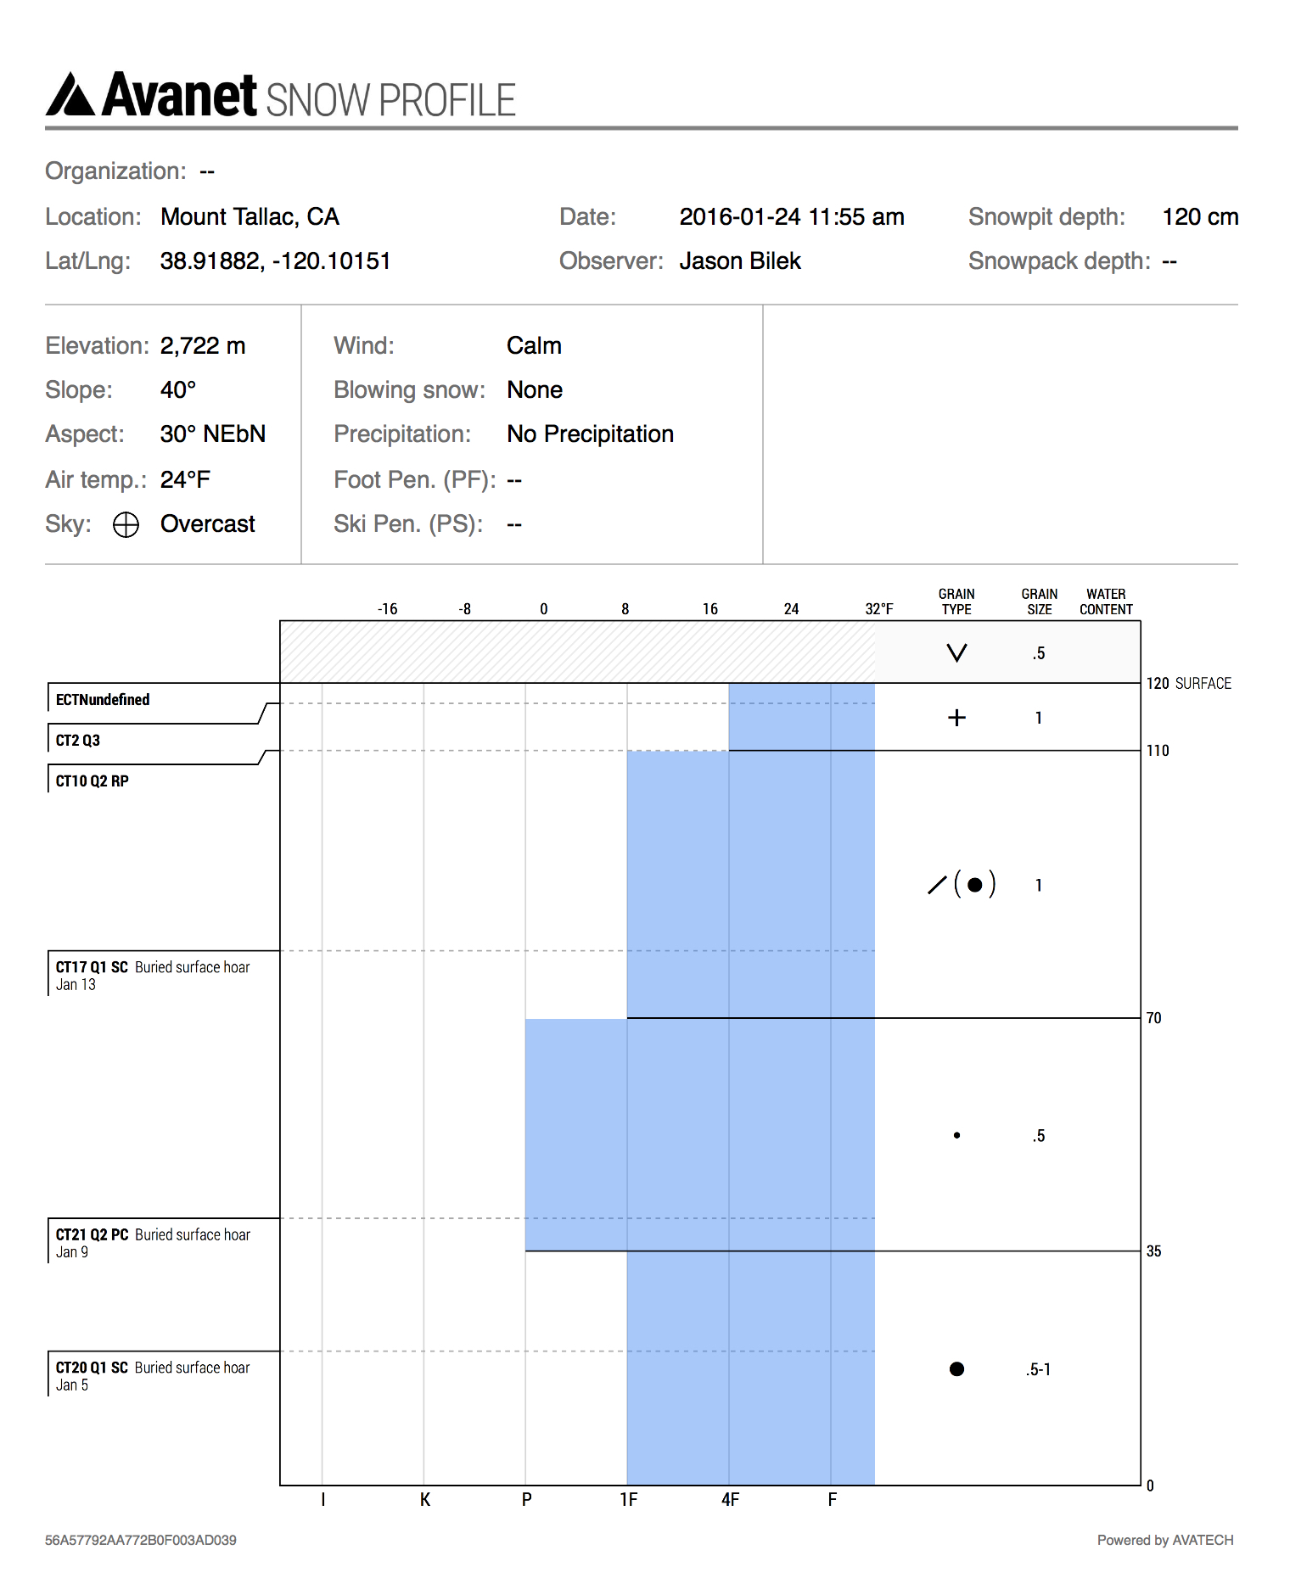The image size is (1290, 1578).
Task: Click the blue hardness bar of the top layer
Action: [801, 717]
